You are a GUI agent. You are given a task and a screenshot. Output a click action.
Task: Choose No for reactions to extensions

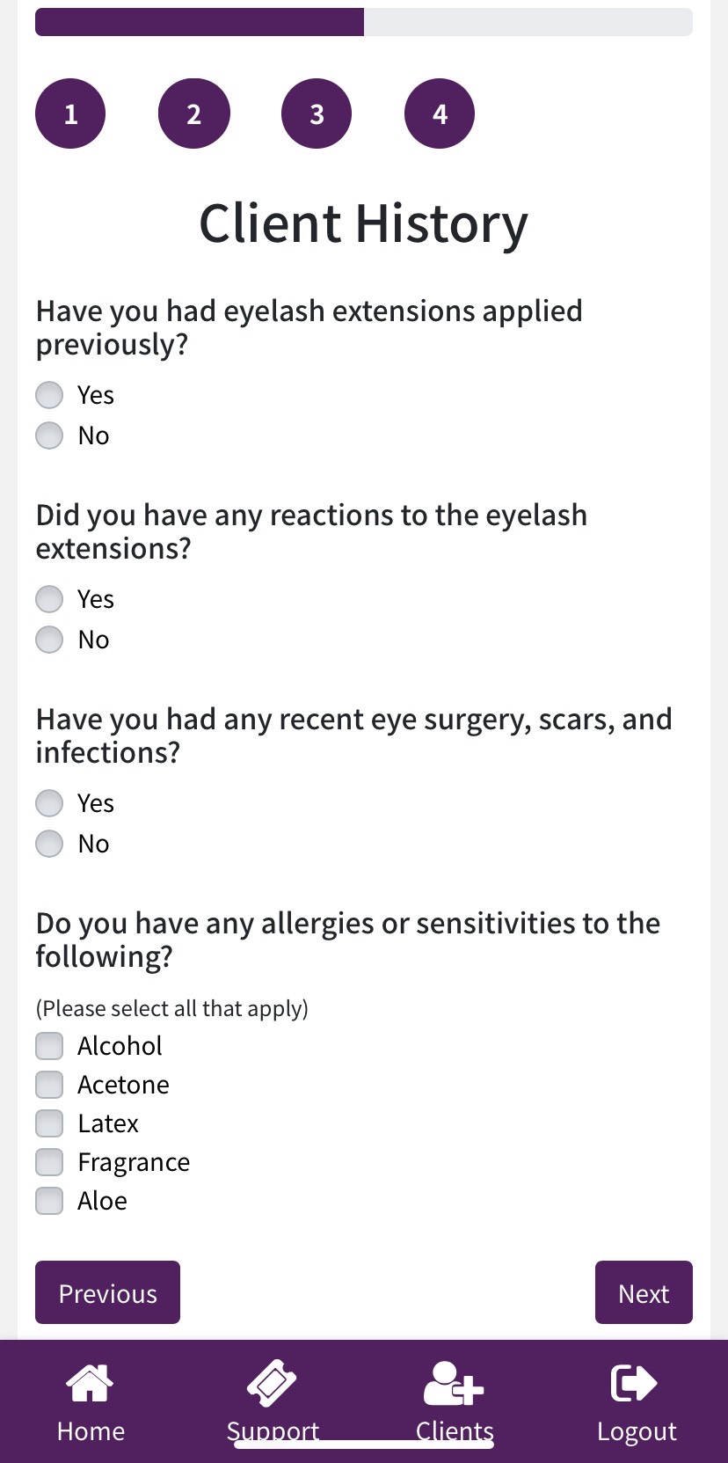[49, 640]
